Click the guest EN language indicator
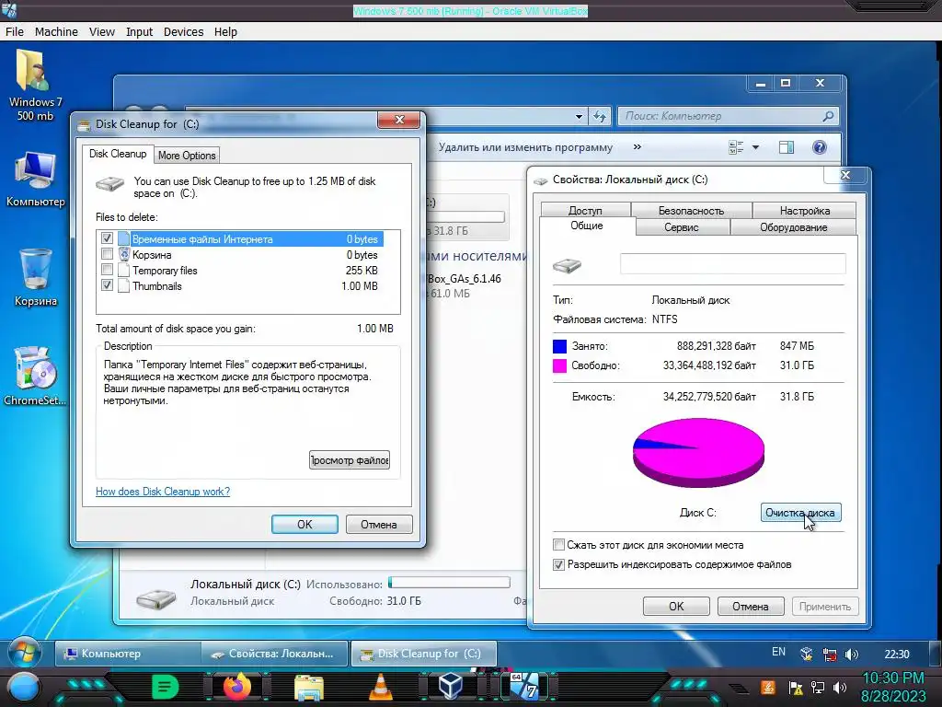 pos(778,652)
